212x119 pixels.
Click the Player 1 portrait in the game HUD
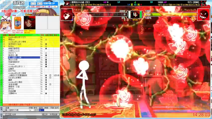point(67,15)
